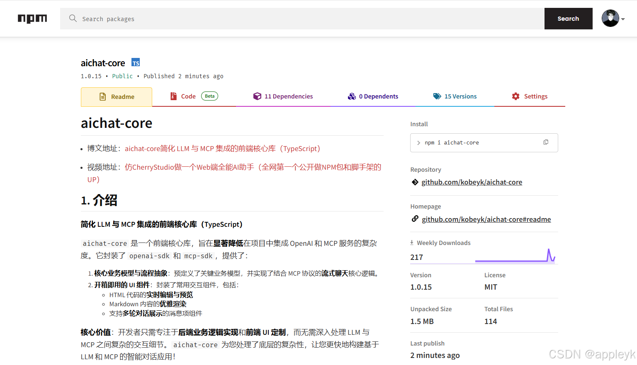Image resolution: width=637 pixels, height=365 pixels.
Task: Open the Code tab
Action: (x=194, y=96)
